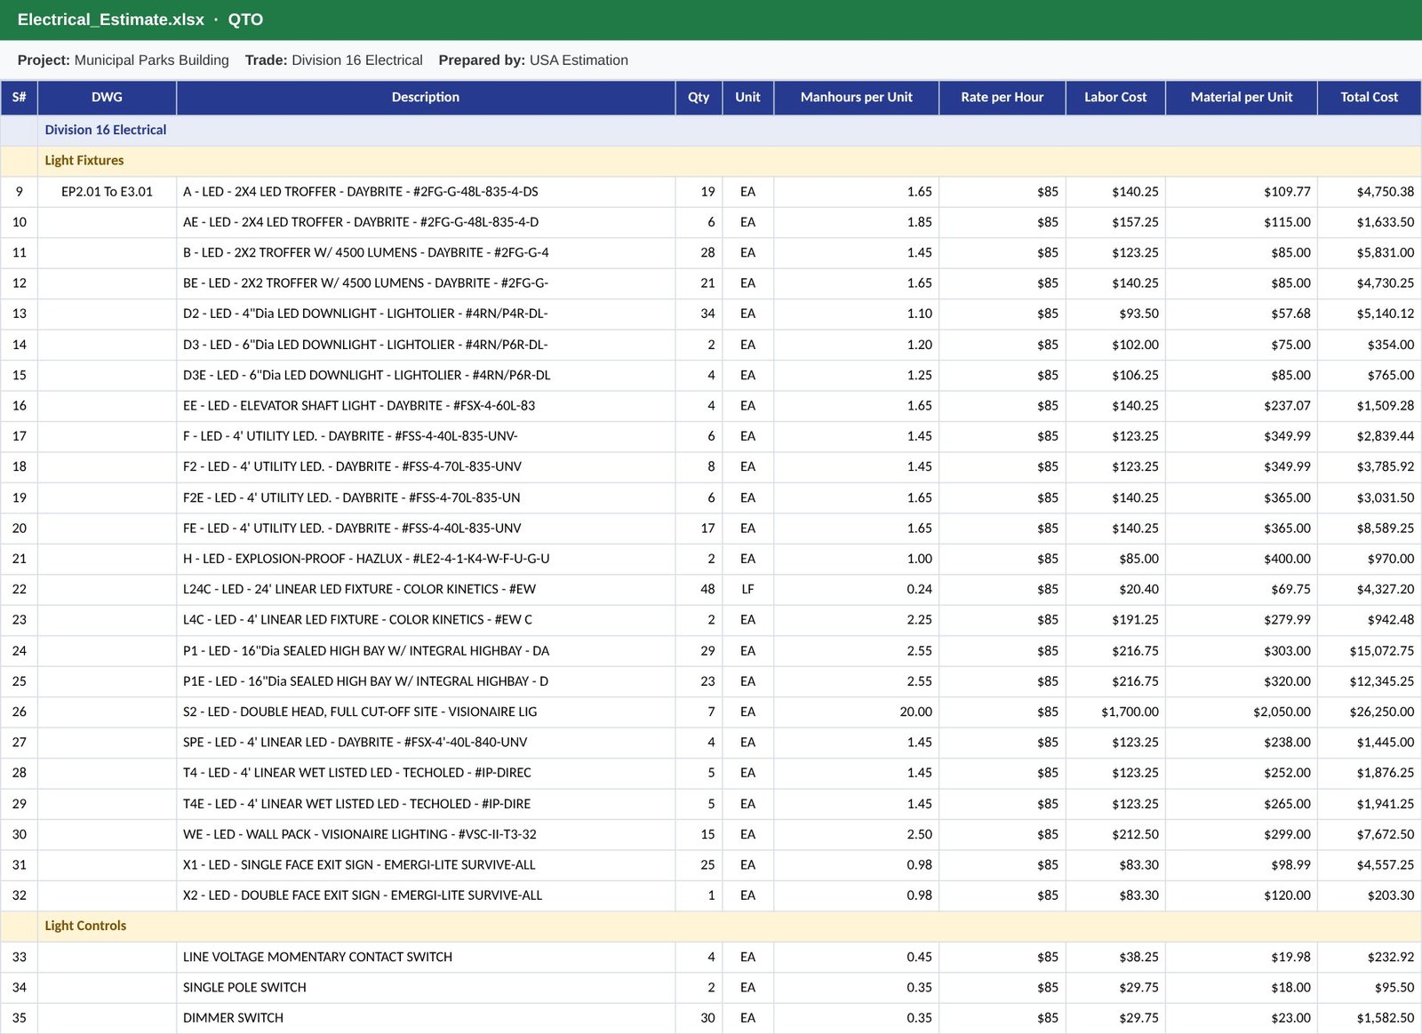The image size is (1422, 1034).
Task: Select the $19.98 material per unit cell
Action: coord(1241,957)
